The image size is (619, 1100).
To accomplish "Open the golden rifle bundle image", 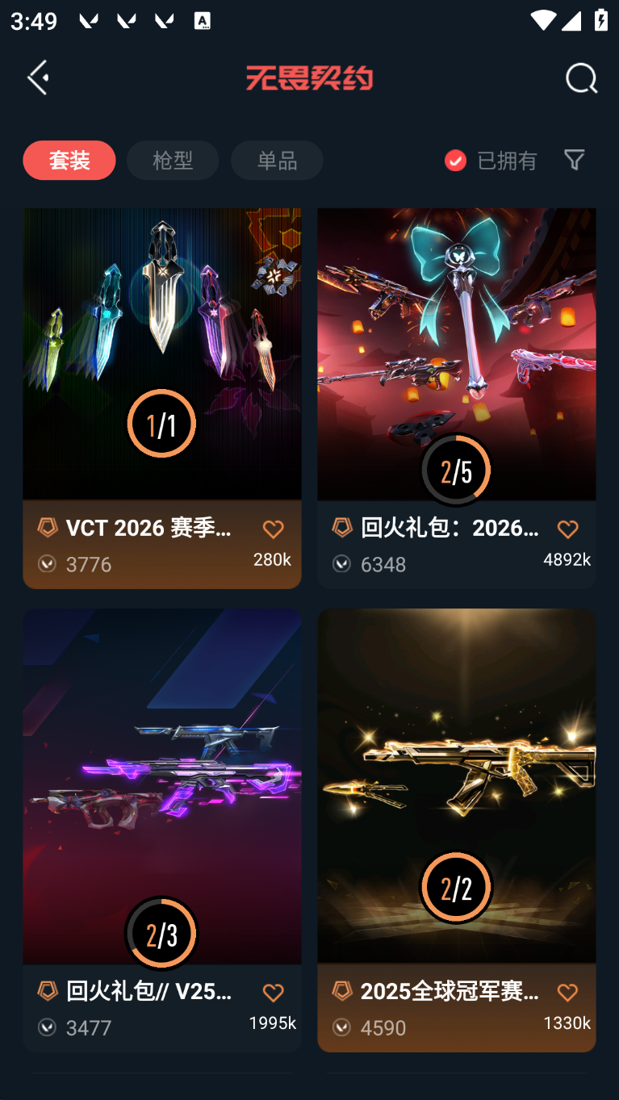I will pos(457,786).
